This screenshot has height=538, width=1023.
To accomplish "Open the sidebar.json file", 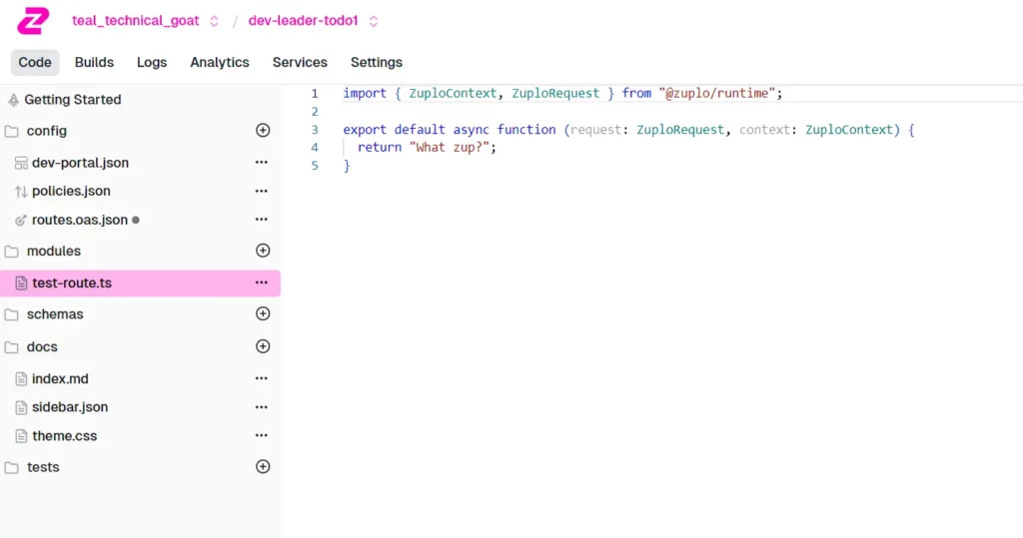I will (x=70, y=407).
